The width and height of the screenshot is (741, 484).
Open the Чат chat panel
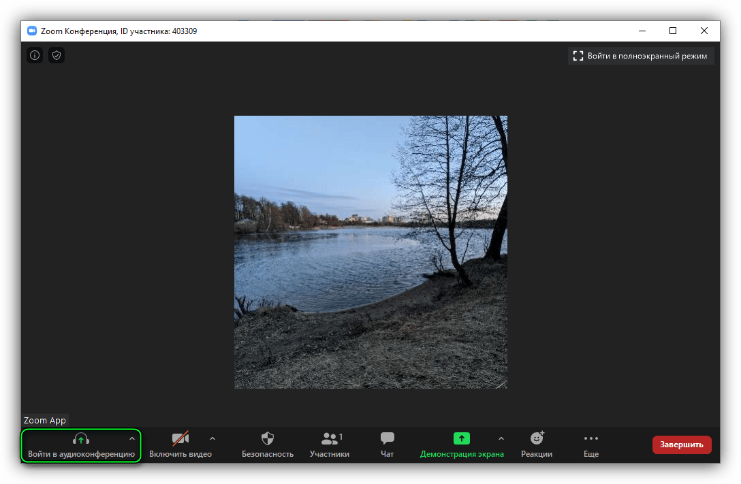tap(388, 445)
